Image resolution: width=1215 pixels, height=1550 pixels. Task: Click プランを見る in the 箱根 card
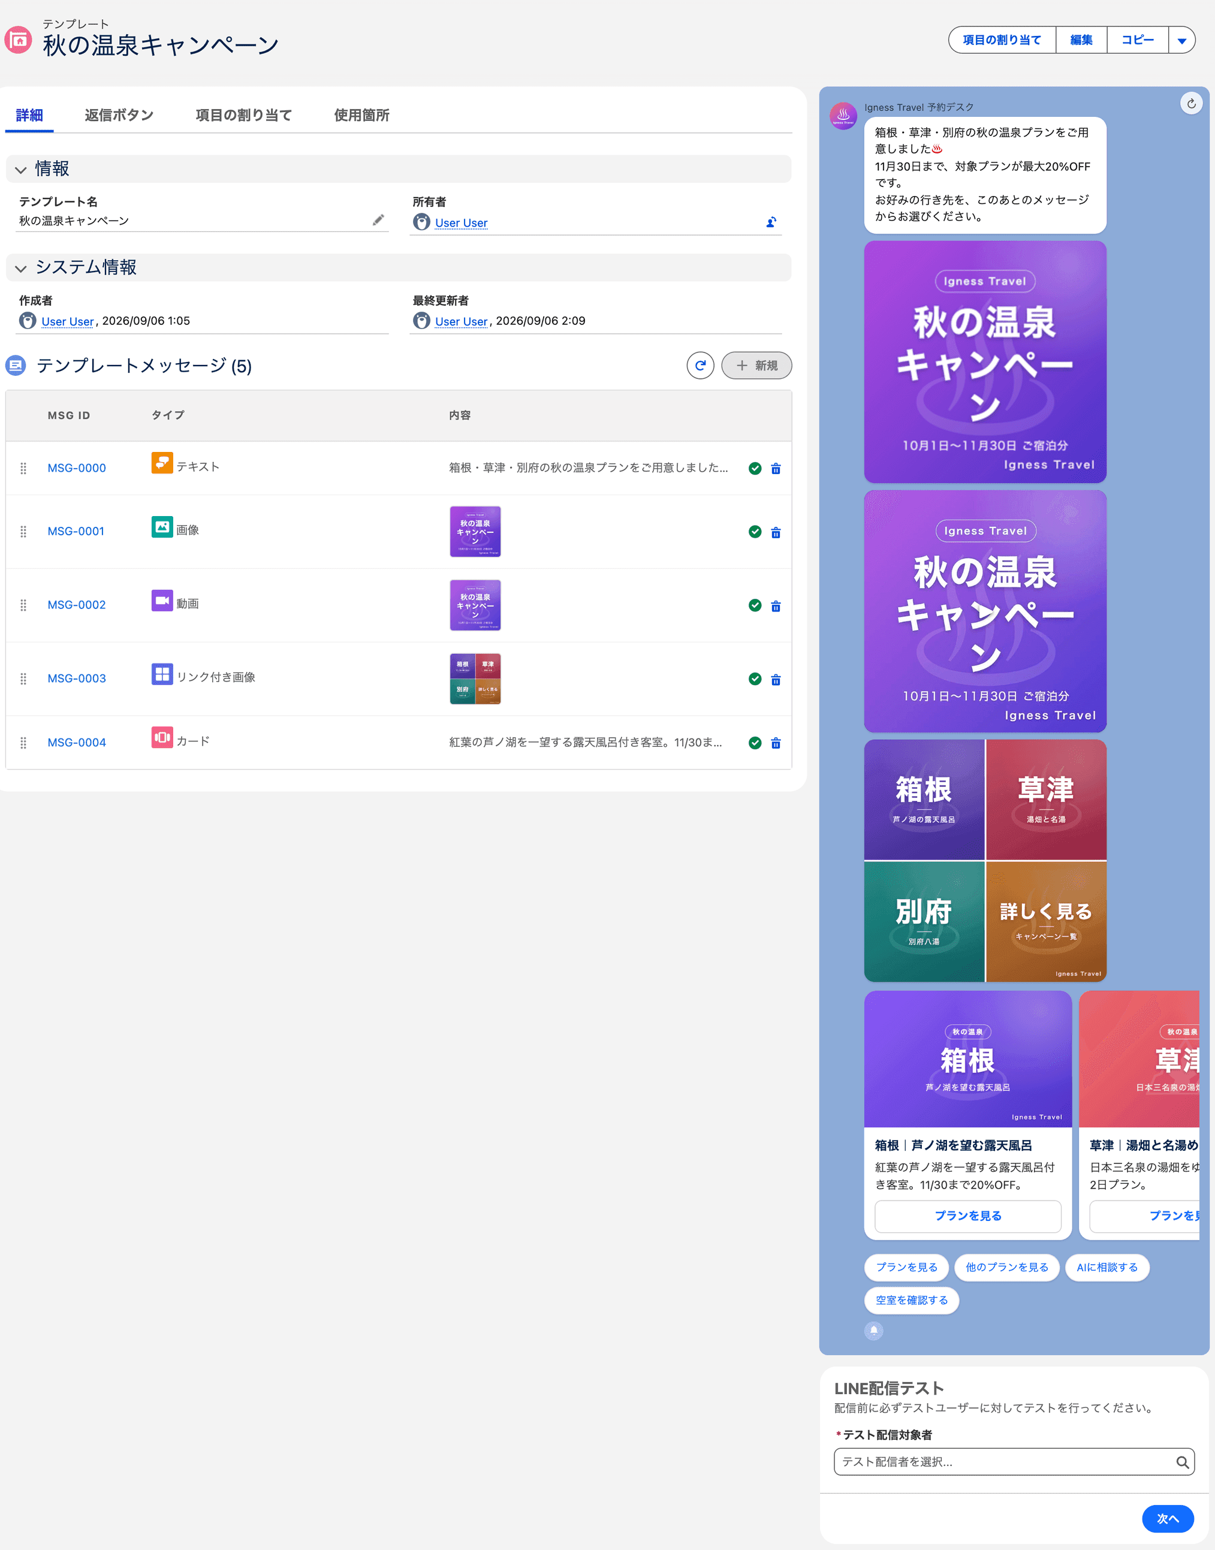pyautogui.click(x=967, y=1216)
